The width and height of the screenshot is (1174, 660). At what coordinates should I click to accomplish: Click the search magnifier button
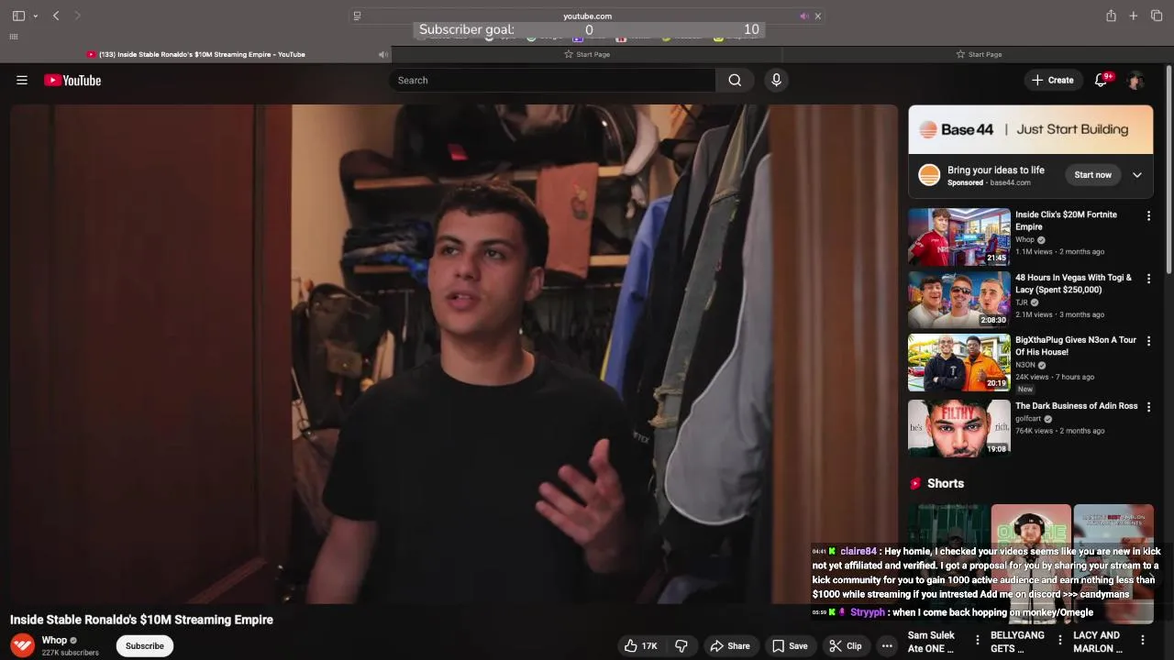click(x=735, y=81)
